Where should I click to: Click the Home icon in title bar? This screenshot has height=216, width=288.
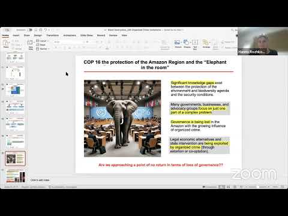click(36, 30)
